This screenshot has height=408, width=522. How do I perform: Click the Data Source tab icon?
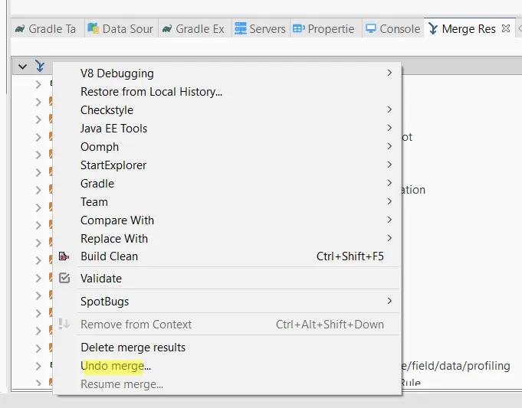coord(94,28)
